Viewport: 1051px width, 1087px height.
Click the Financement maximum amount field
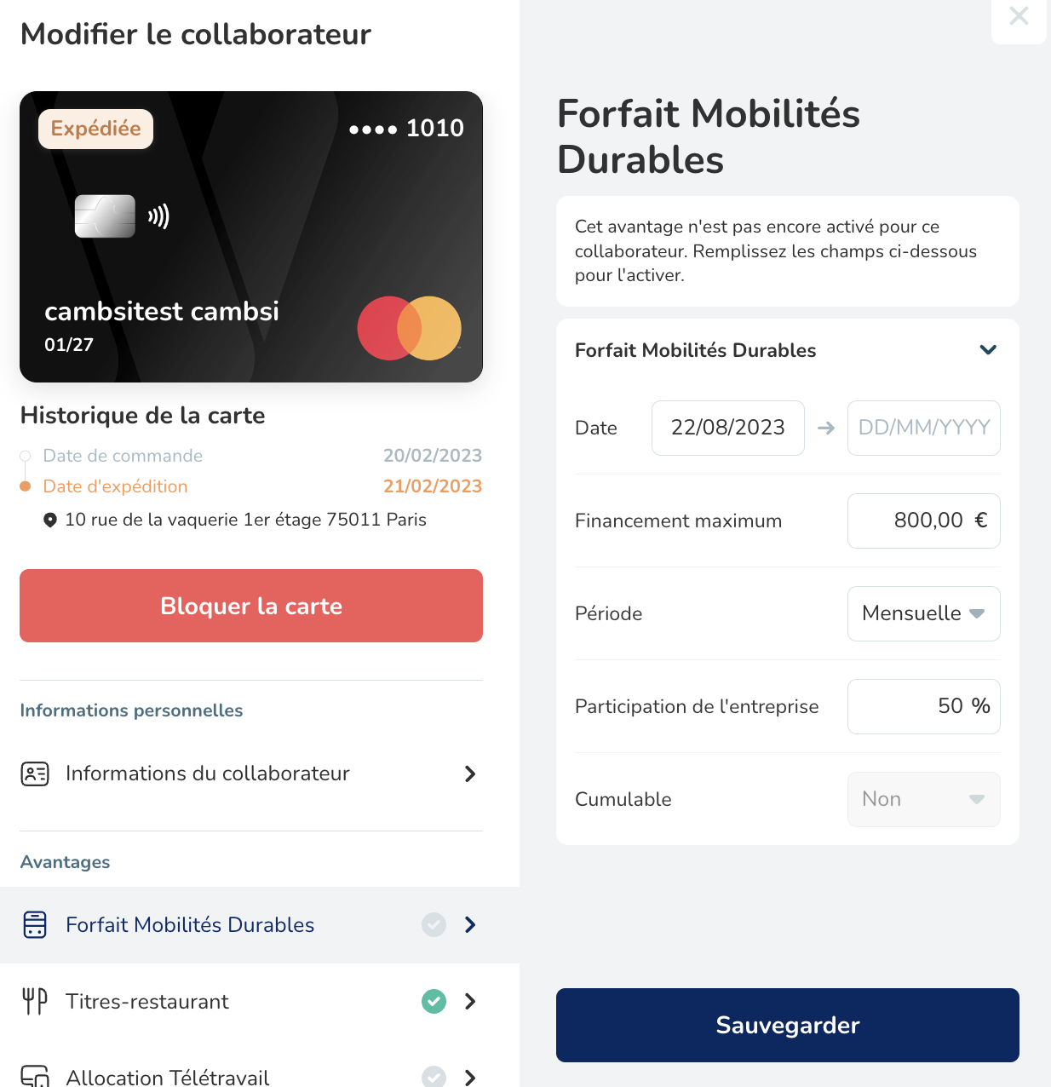pyautogui.click(x=923, y=520)
